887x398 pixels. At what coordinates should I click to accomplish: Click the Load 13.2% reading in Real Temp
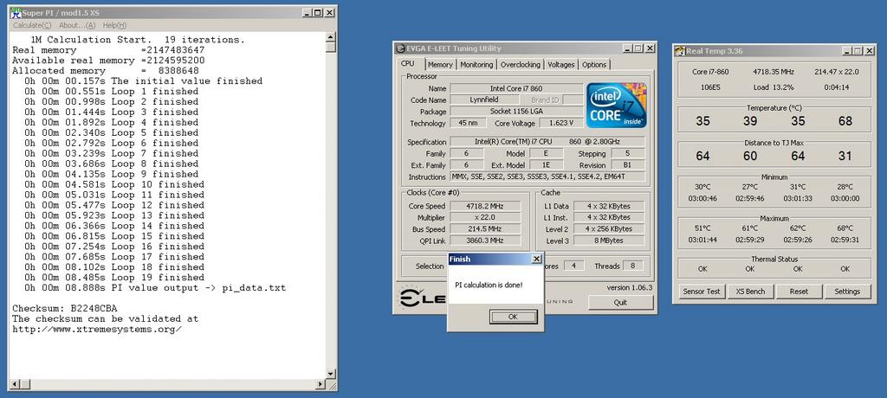[x=774, y=87]
